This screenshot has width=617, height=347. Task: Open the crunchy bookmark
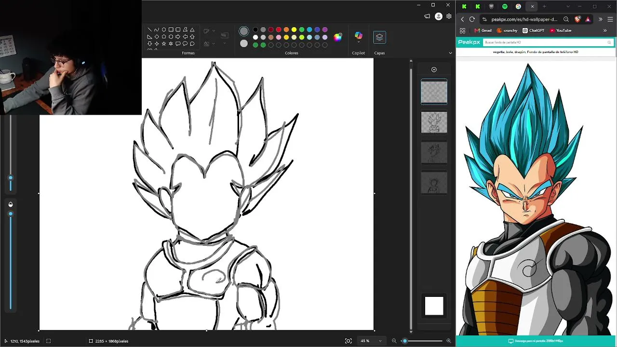point(507,30)
